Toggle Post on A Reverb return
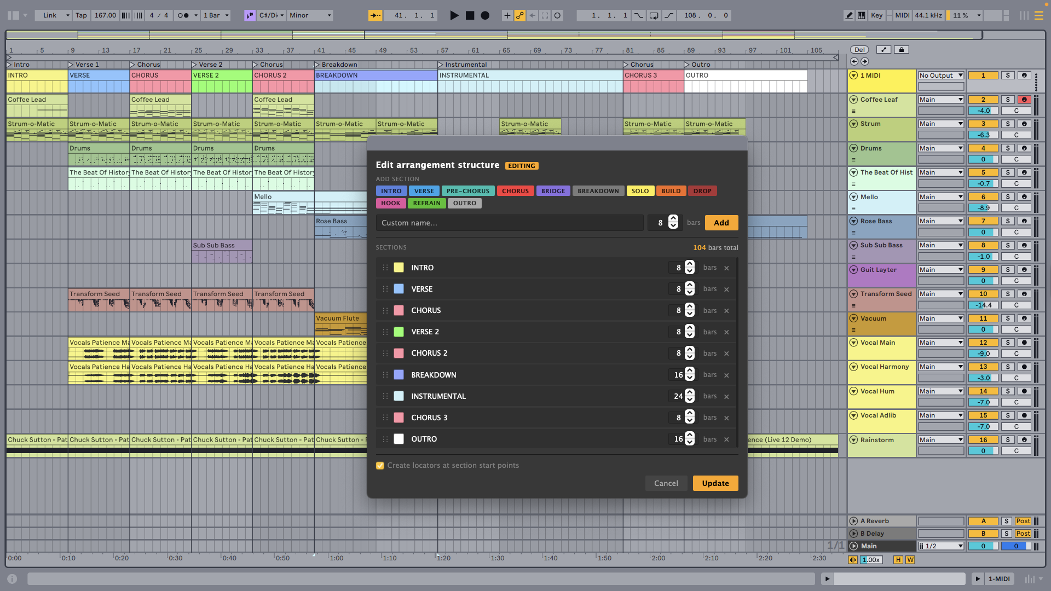The height and width of the screenshot is (591, 1051). pos(1023,521)
